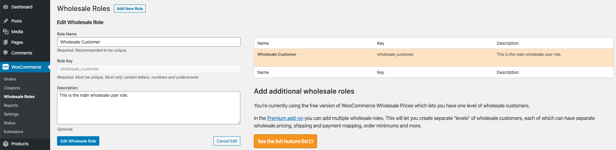Click the Pages icon in sidebar
This screenshot has width=616, height=150.
6,42
